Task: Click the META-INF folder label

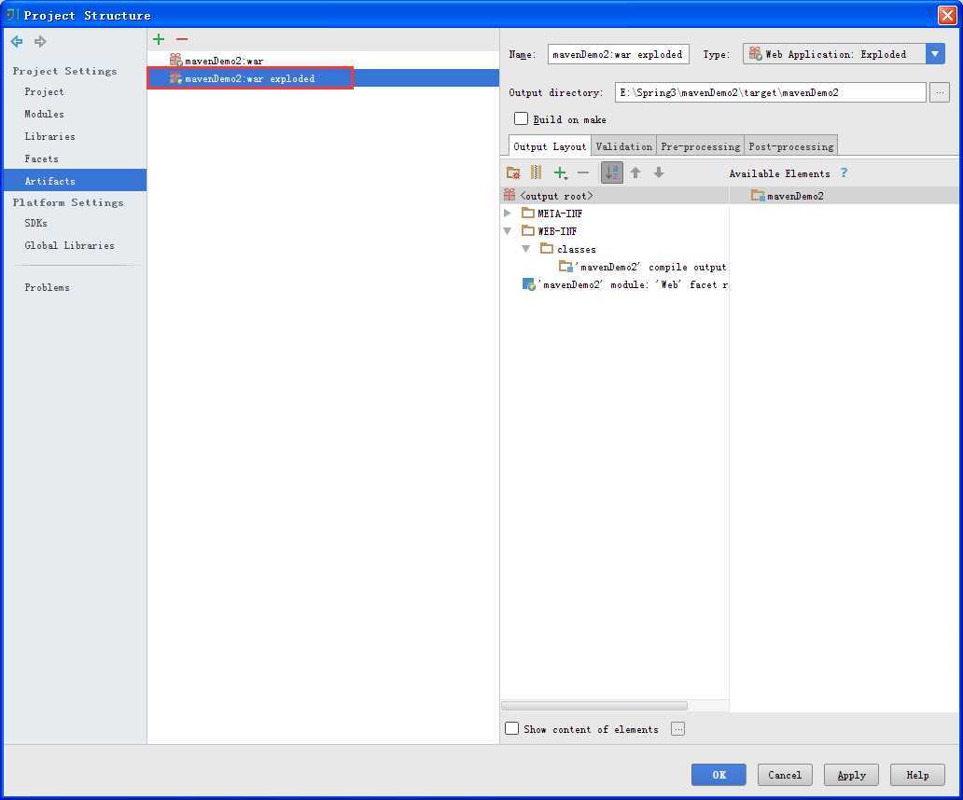Action: click(560, 214)
